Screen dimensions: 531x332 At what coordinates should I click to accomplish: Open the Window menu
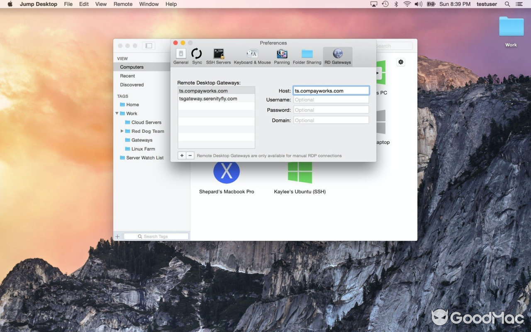(149, 4)
